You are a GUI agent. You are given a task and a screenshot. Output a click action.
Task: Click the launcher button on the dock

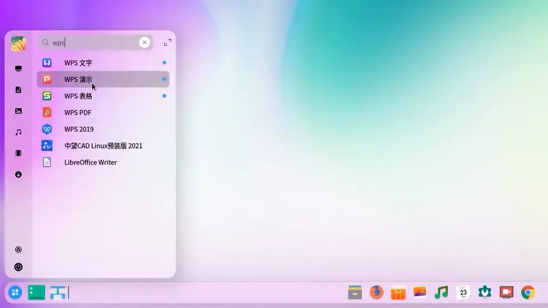tap(15, 293)
